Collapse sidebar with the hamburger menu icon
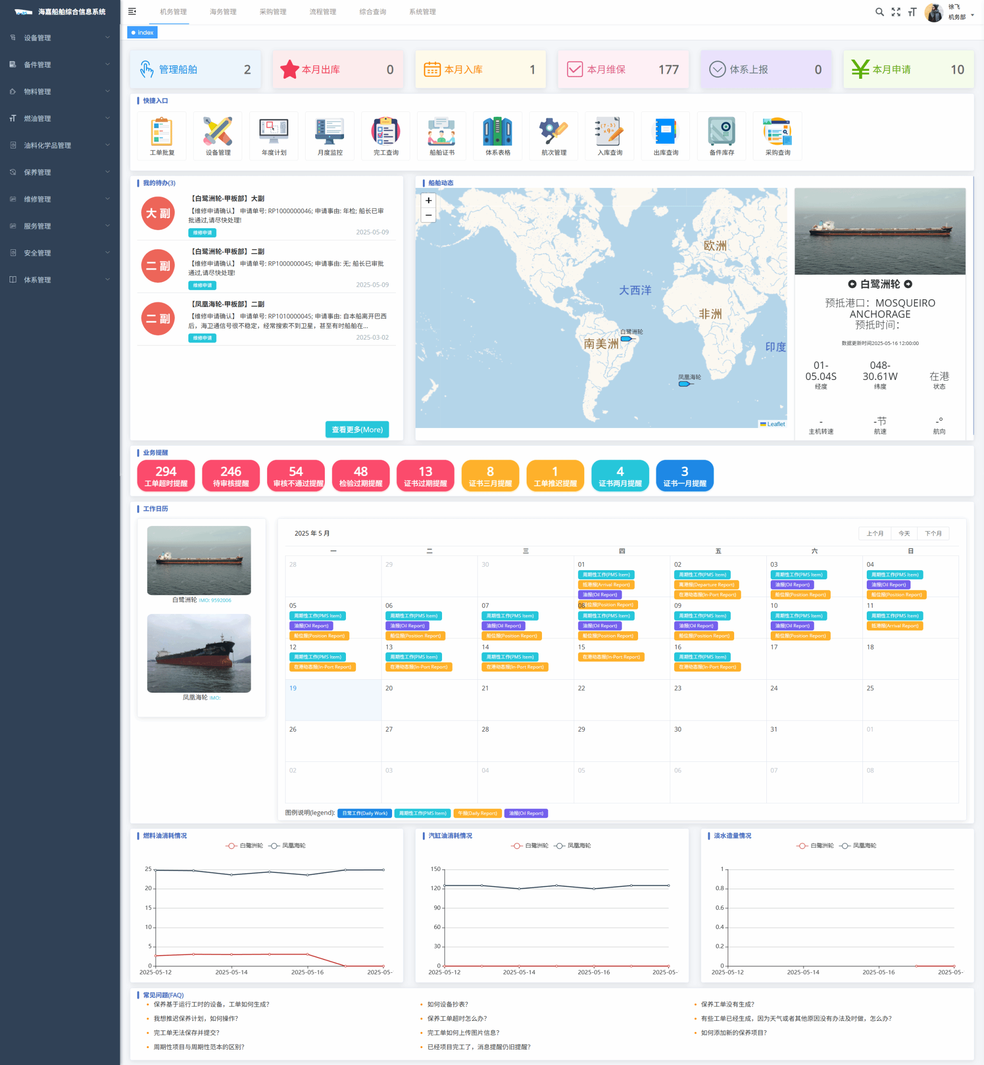This screenshot has height=1065, width=984. pos(132,12)
